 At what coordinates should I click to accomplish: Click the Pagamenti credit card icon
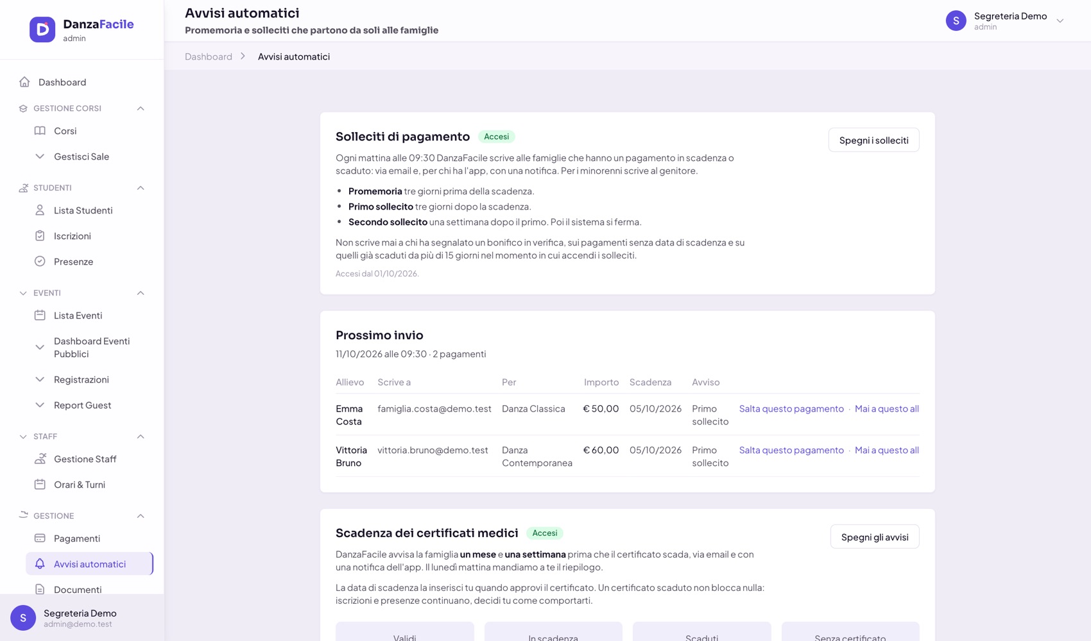(x=40, y=538)
